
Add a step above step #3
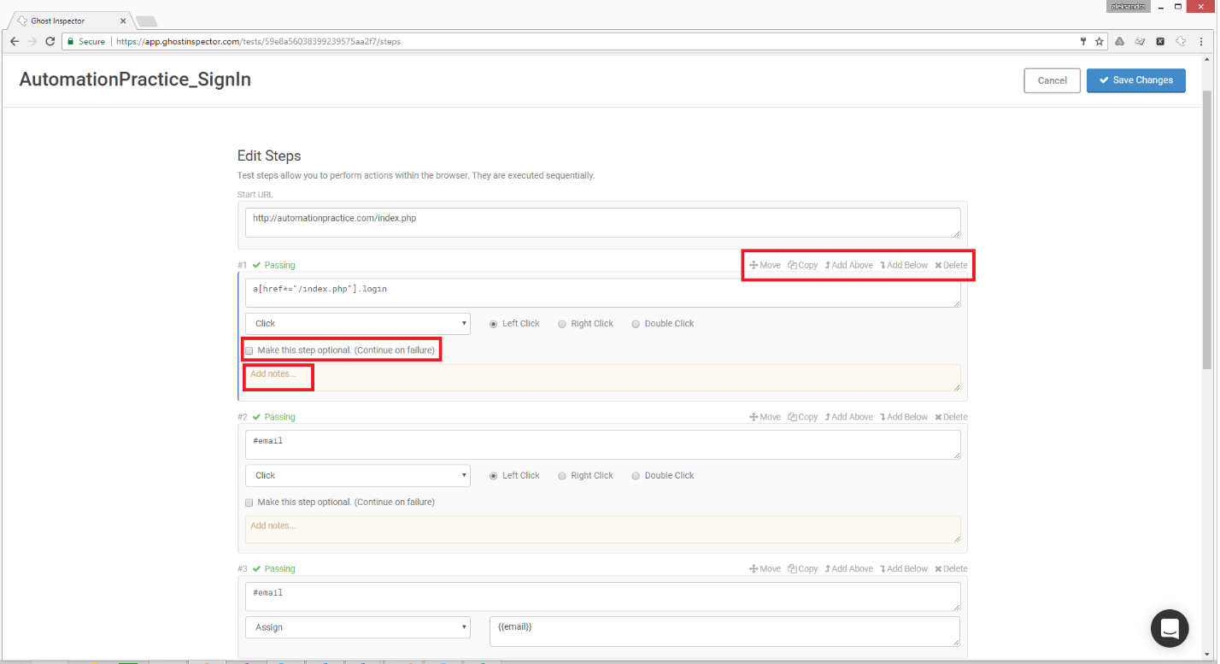[x=848, y=568]
